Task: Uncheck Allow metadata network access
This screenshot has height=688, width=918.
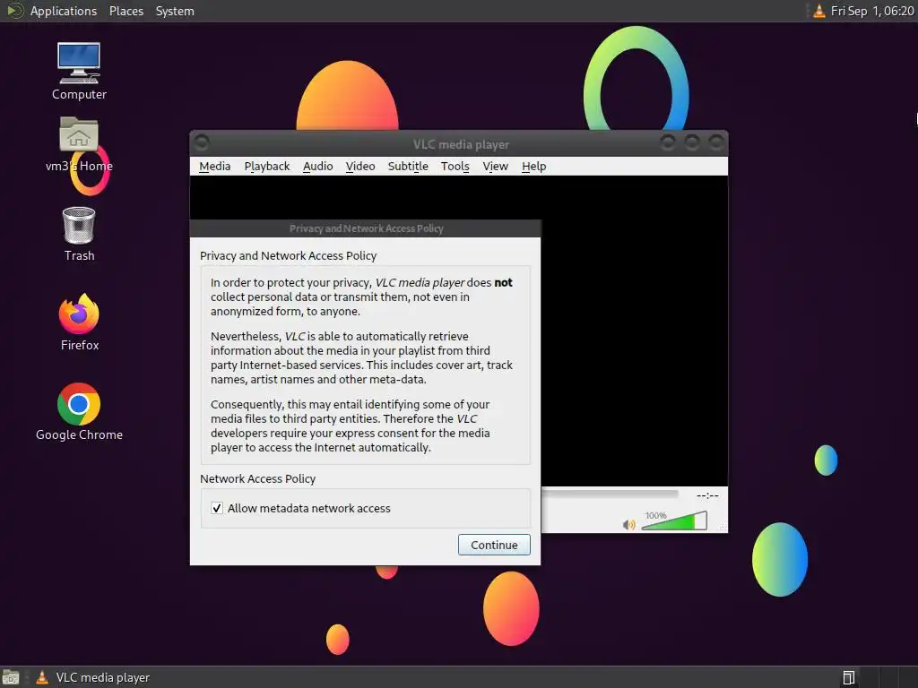Action: 217,508
